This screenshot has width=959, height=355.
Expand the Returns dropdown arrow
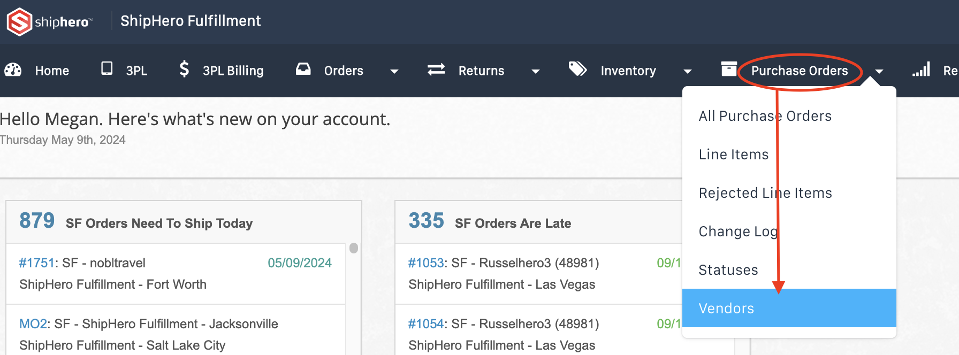tap(535, 71)
